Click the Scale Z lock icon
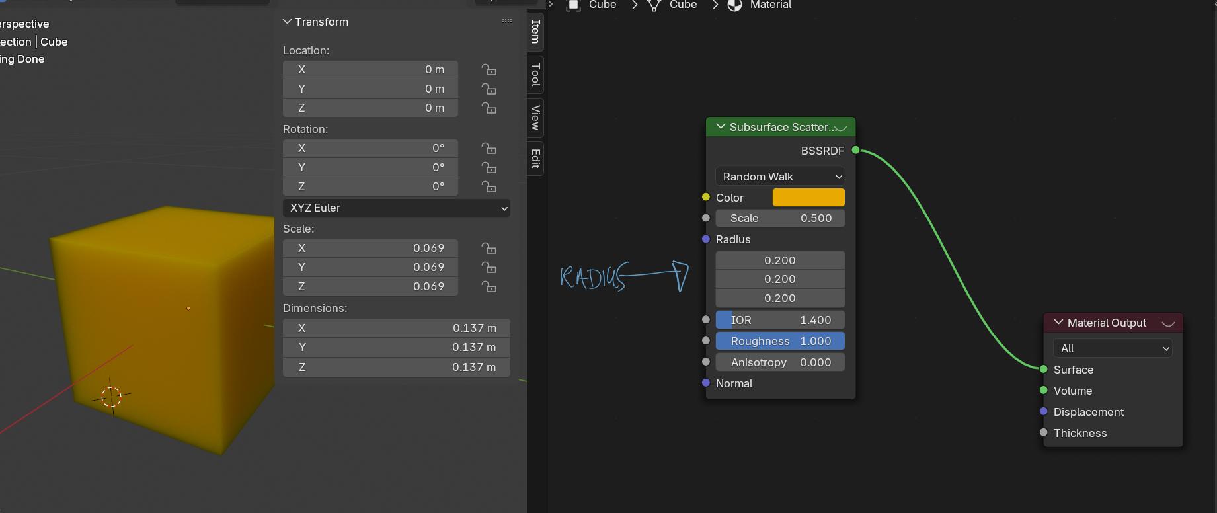 pyautogui.click(x=489, y=287)
